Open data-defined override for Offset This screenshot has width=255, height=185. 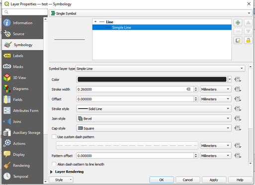[238, 99]
